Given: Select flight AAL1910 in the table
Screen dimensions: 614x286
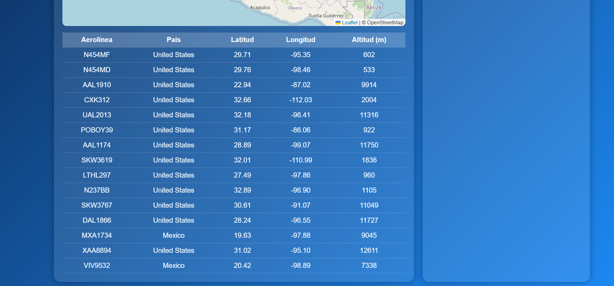Looking at the screenshot, I should (x=97, y=85).
